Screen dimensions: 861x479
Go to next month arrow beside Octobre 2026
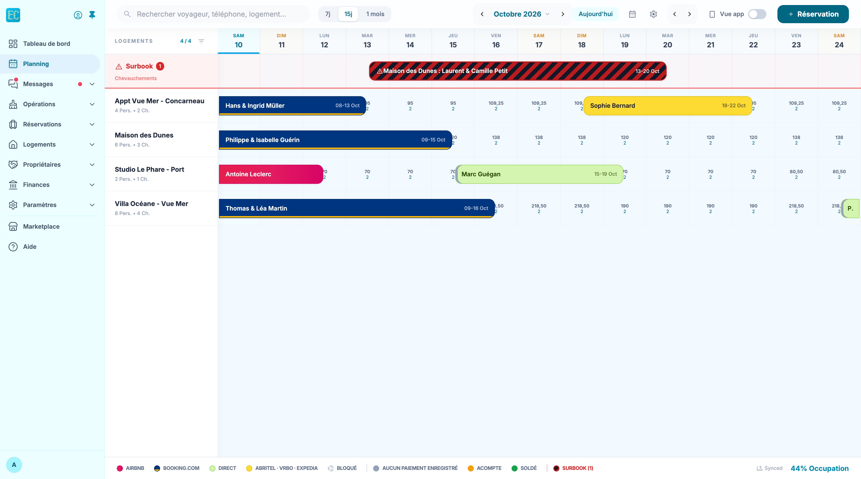[562, 14]
